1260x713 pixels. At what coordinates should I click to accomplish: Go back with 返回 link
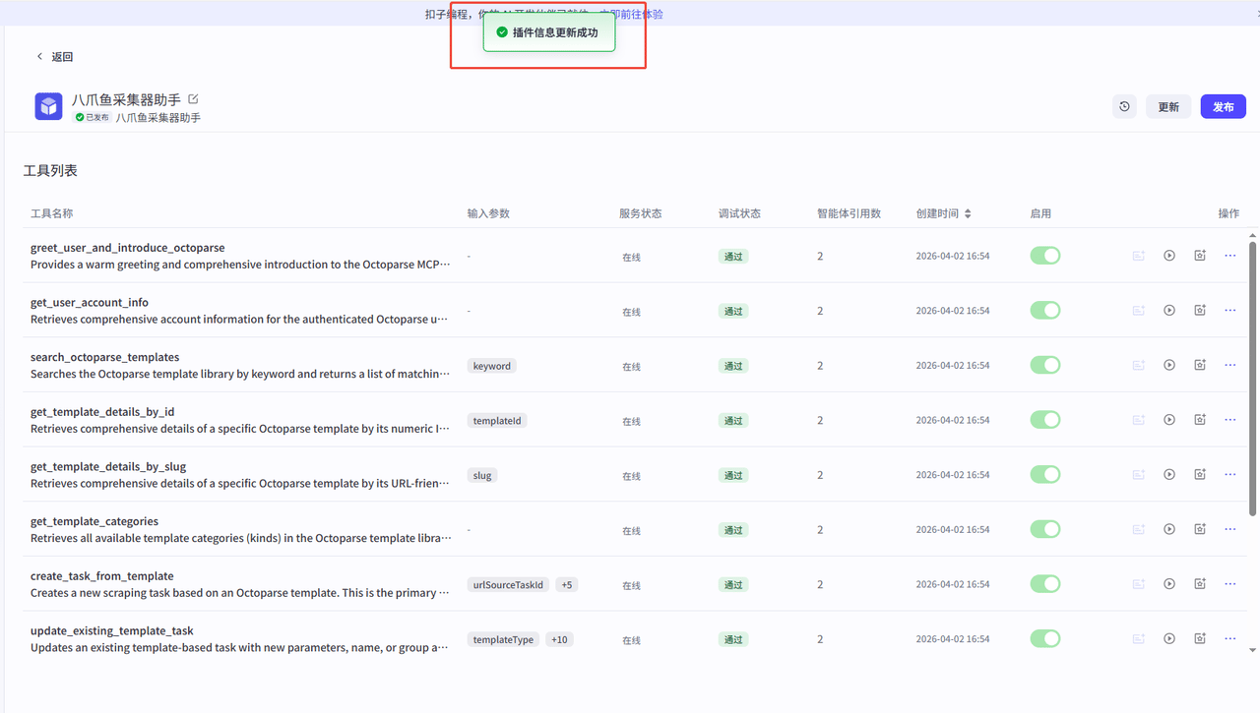[x=55, y=57]
